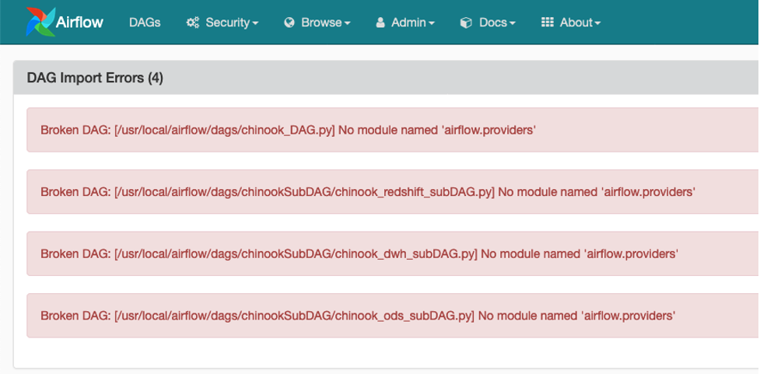Open the DAGs page from navbar
Viewport: 760px width, 374px height.
[x=145, y=23]
